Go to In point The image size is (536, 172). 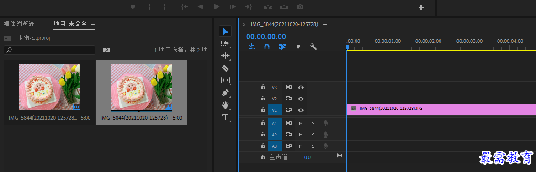pos(185,7)
